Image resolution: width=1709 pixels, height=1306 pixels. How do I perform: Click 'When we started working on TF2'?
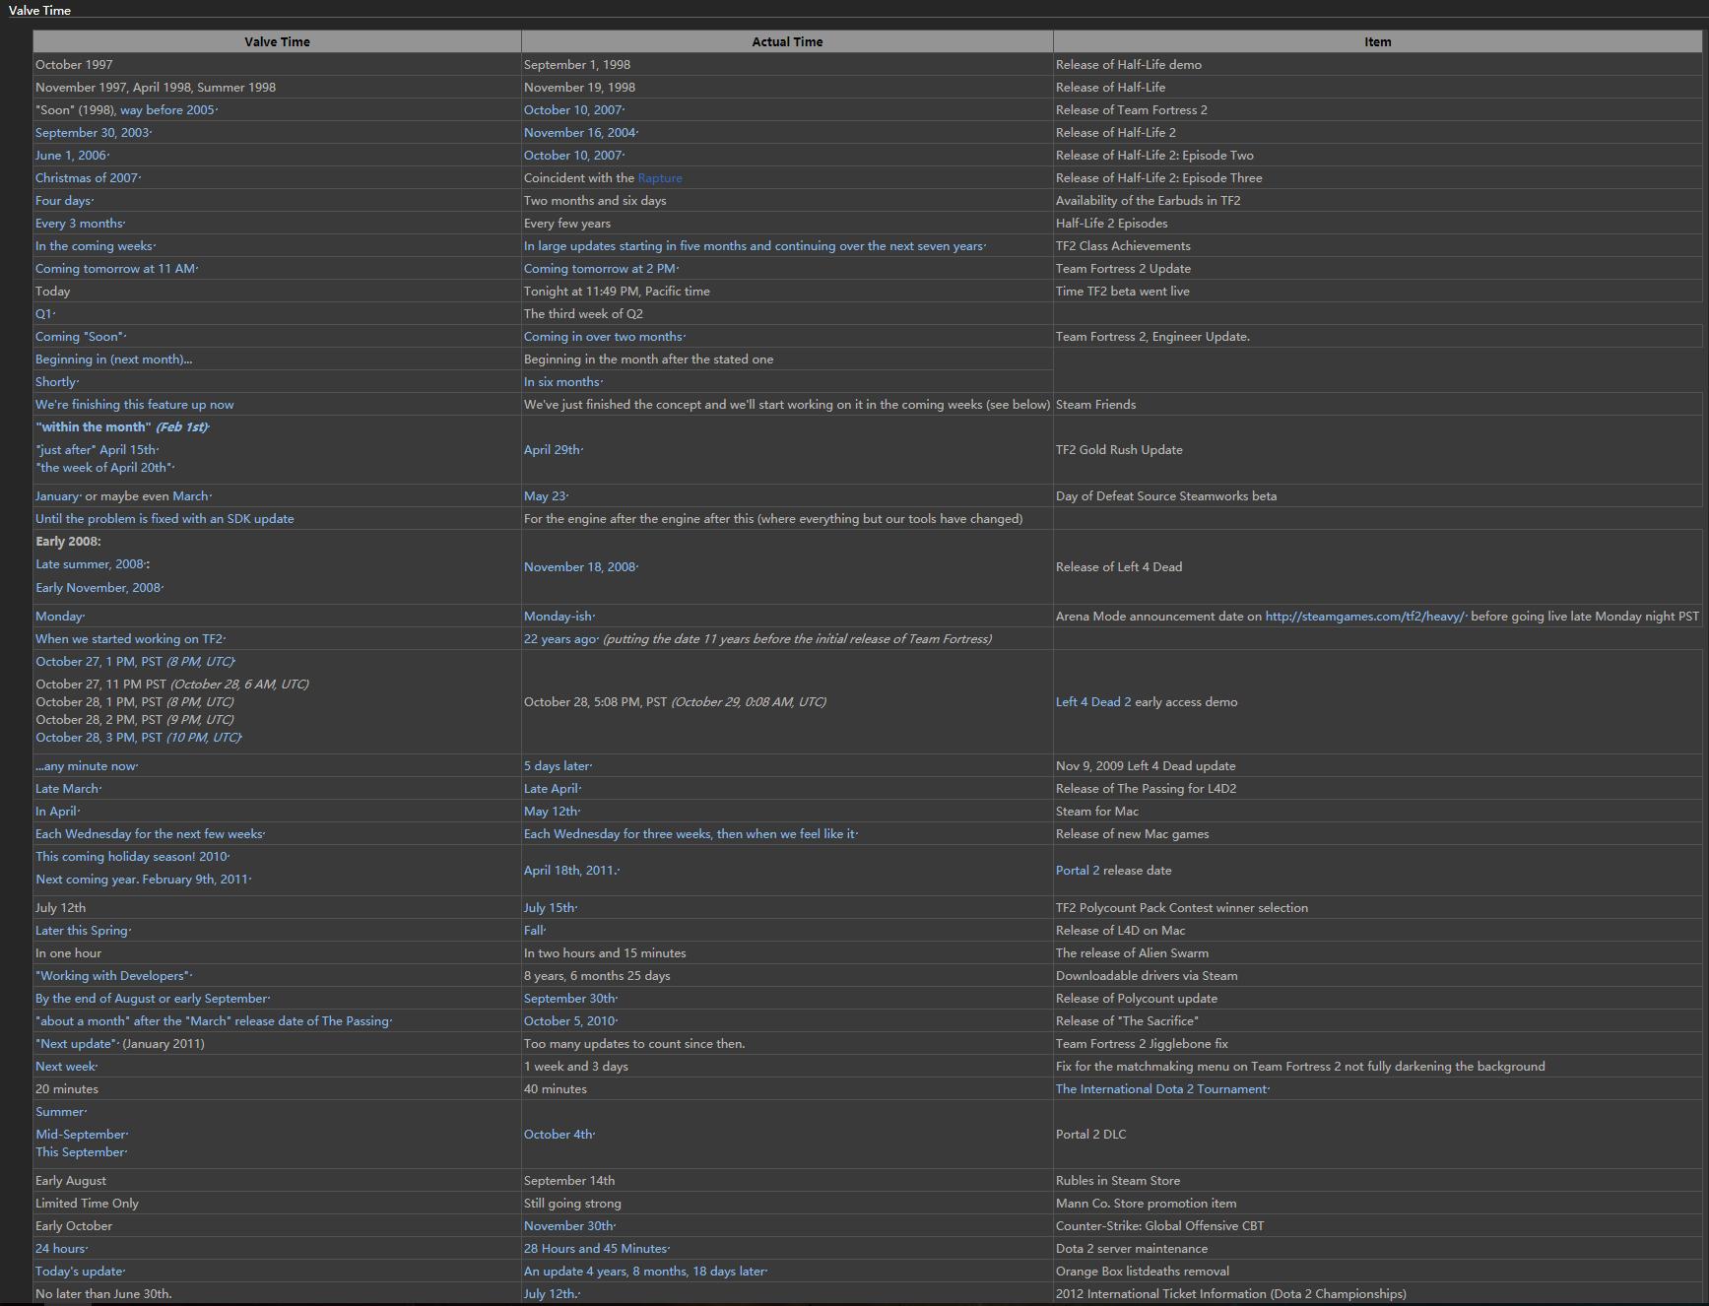(129, 639)
